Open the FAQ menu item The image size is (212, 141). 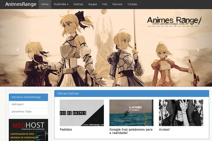[x=105, y=4]
